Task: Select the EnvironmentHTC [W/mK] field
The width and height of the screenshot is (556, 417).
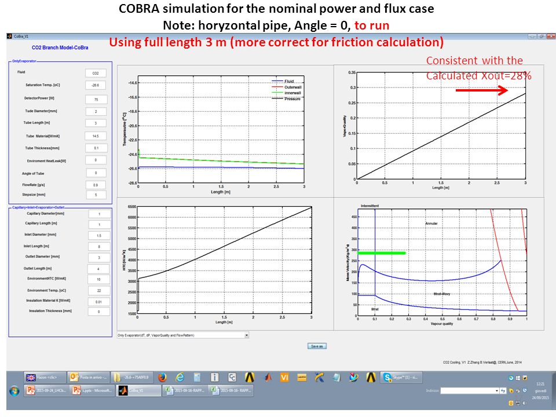Action: coord(99,279)
